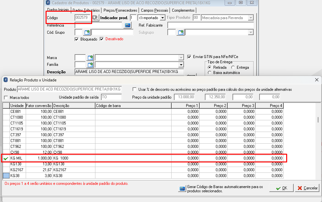Open the Mercadoria para Revenda dropdown
The width and height of the screenshot is (322, 202).
tap(251, 18)
